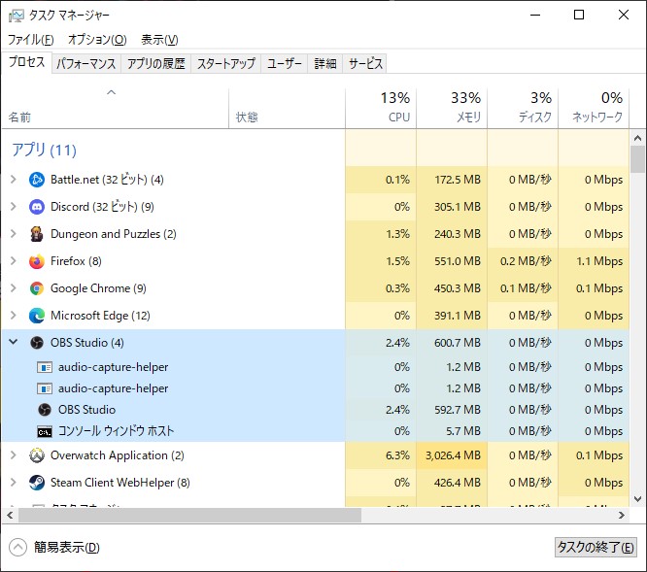The height and width of the screenshot is (572, 647).
Task: Expand the Battle.net process group
Action: tap(14, 180)
